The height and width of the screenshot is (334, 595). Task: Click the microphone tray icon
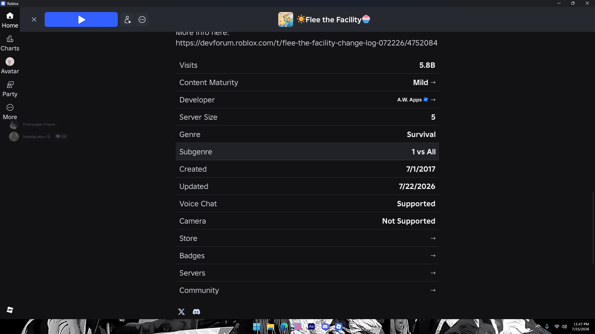pyautogui.click(x=547, y=327)
